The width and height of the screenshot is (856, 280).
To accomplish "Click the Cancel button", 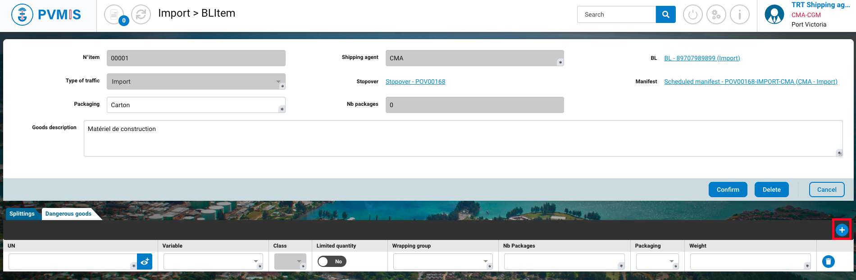I will [x=826, y=190].
